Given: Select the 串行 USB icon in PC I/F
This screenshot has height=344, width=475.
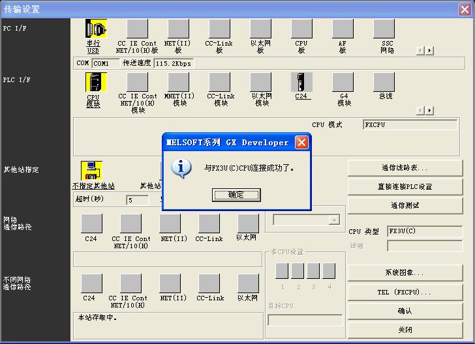Looking at the screenshot, I should pyautogui.click(x=96, y=29).
